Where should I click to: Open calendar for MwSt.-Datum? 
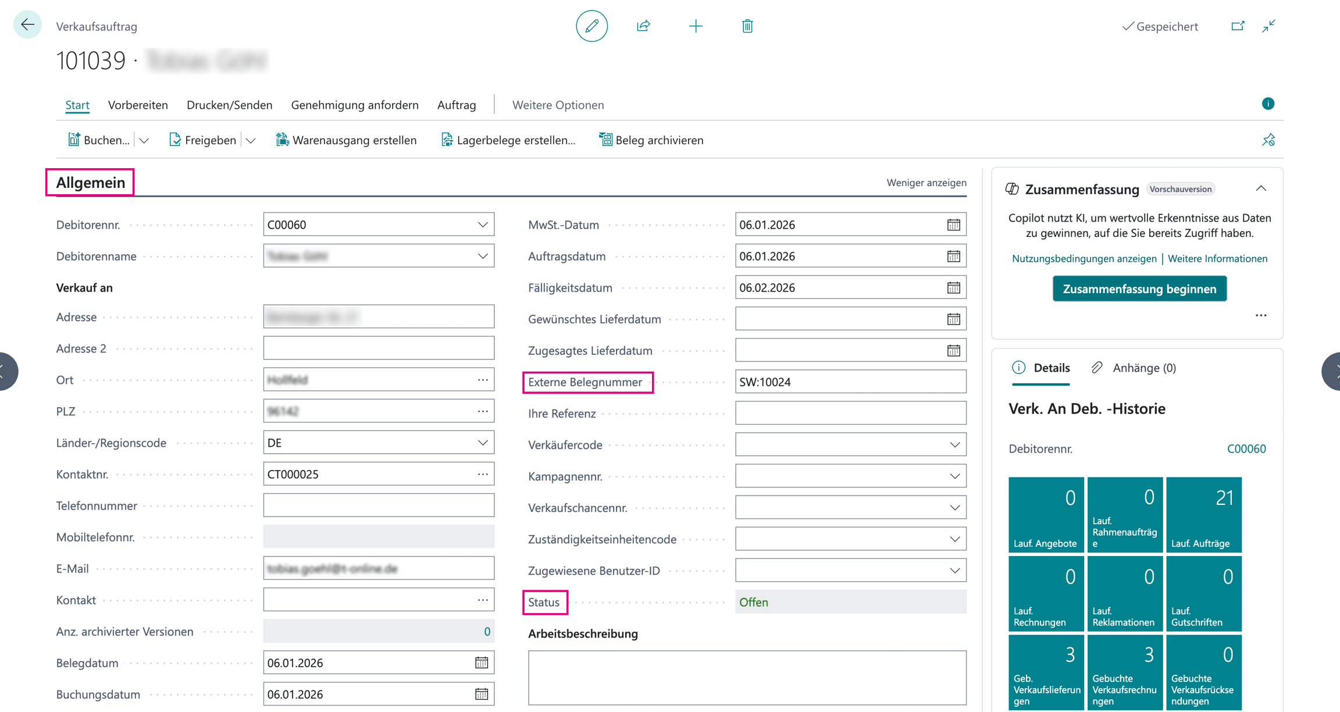953,225
